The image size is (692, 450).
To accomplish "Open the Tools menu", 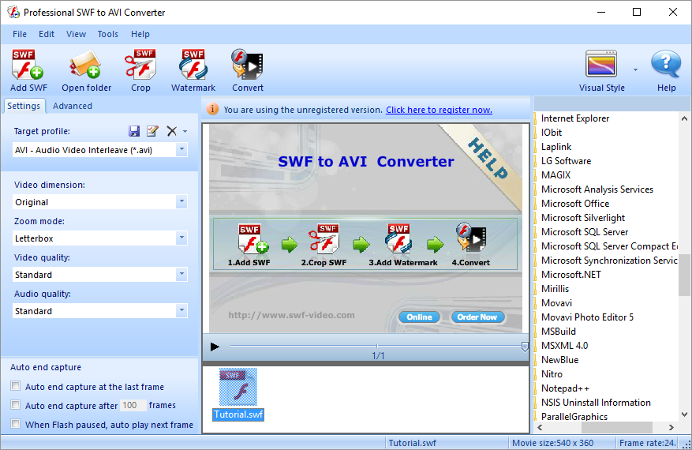I will pos(107,34).
